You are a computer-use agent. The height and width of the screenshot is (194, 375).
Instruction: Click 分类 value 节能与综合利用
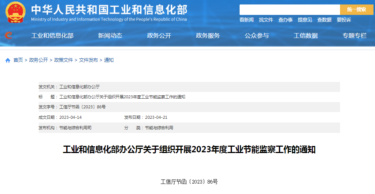pos(159,128)
